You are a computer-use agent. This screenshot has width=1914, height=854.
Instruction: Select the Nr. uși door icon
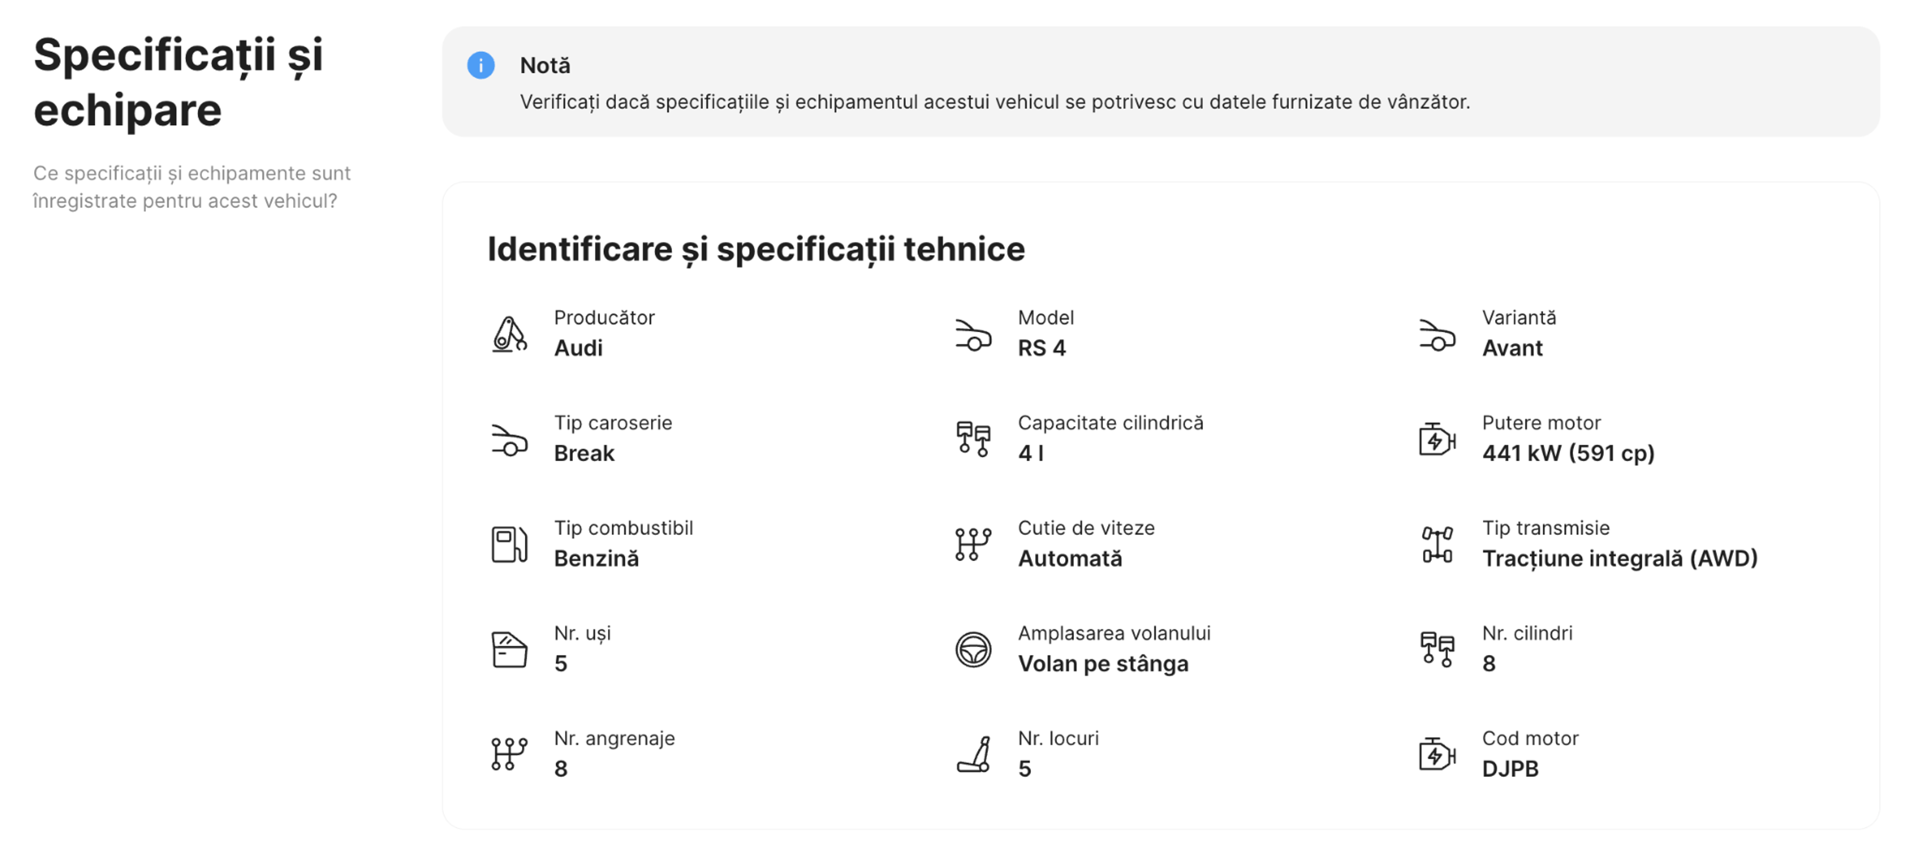pyautogui.click(x=509, y=649)
